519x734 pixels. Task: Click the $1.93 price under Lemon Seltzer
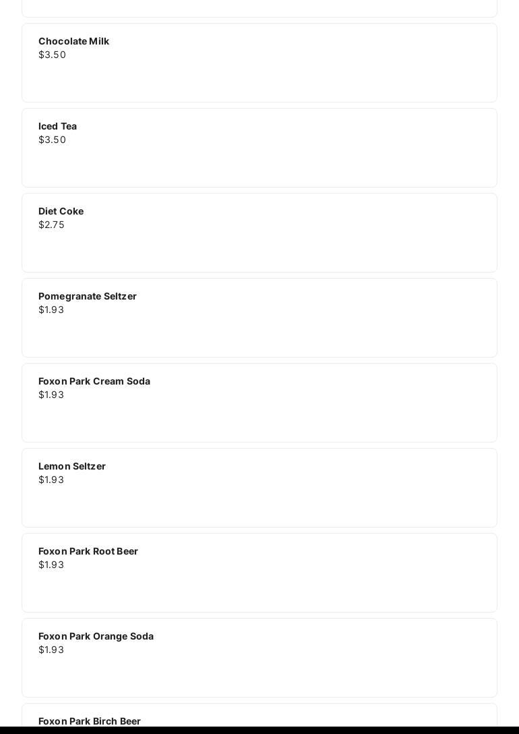(x=51, y=480)
